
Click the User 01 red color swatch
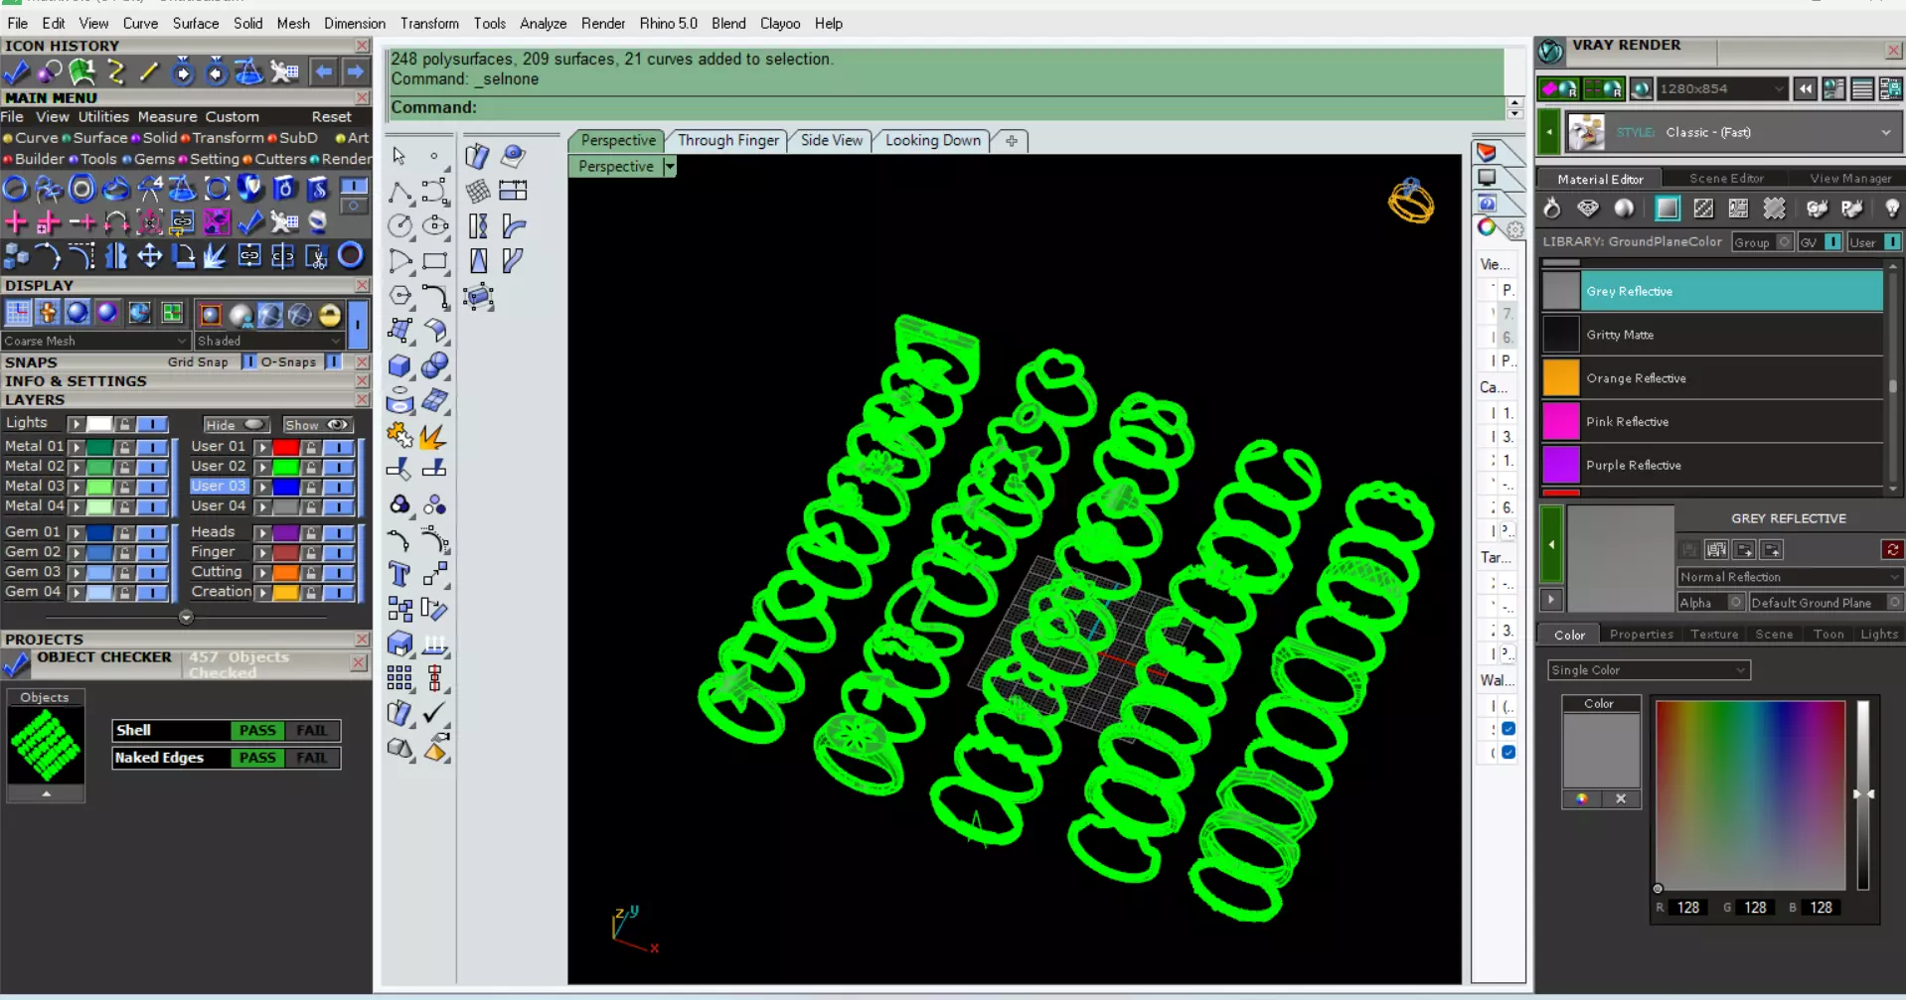click(x=286, y=447)
